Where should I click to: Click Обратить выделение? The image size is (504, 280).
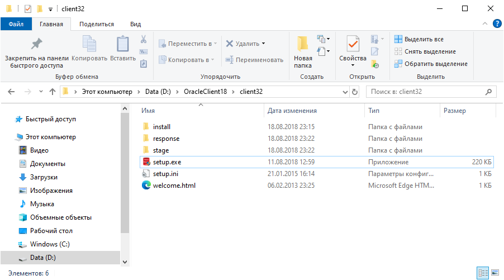[x=431, y=64]
